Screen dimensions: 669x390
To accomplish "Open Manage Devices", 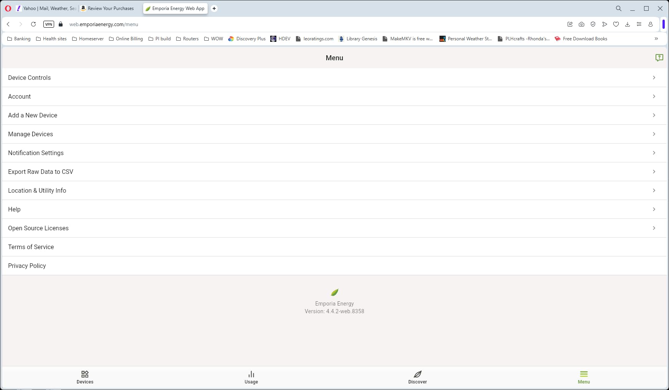I will tap(334, 134).
